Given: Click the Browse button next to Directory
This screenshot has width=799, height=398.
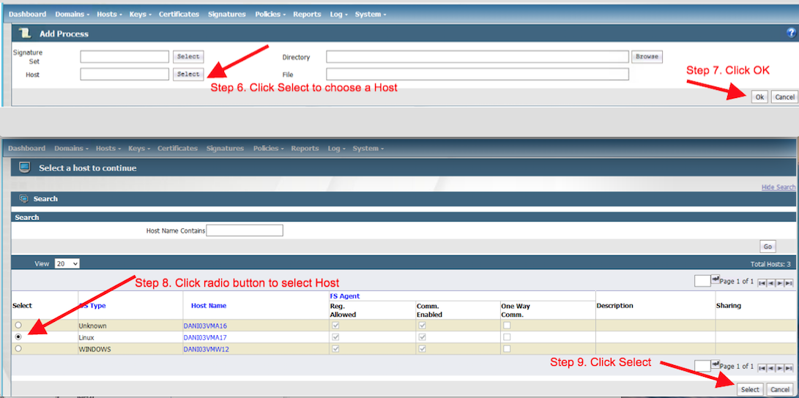Looking at the screenshot, I should [647, 56].
